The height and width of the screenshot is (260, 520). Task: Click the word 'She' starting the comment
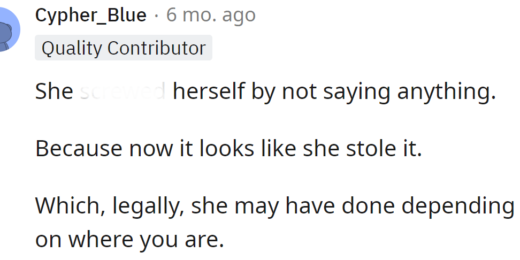pyautogui.click(x=54, y=92)
